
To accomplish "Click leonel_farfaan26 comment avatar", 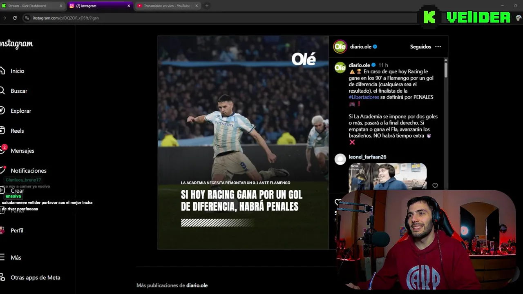I will pyautogui.click(x=340, y=159).
